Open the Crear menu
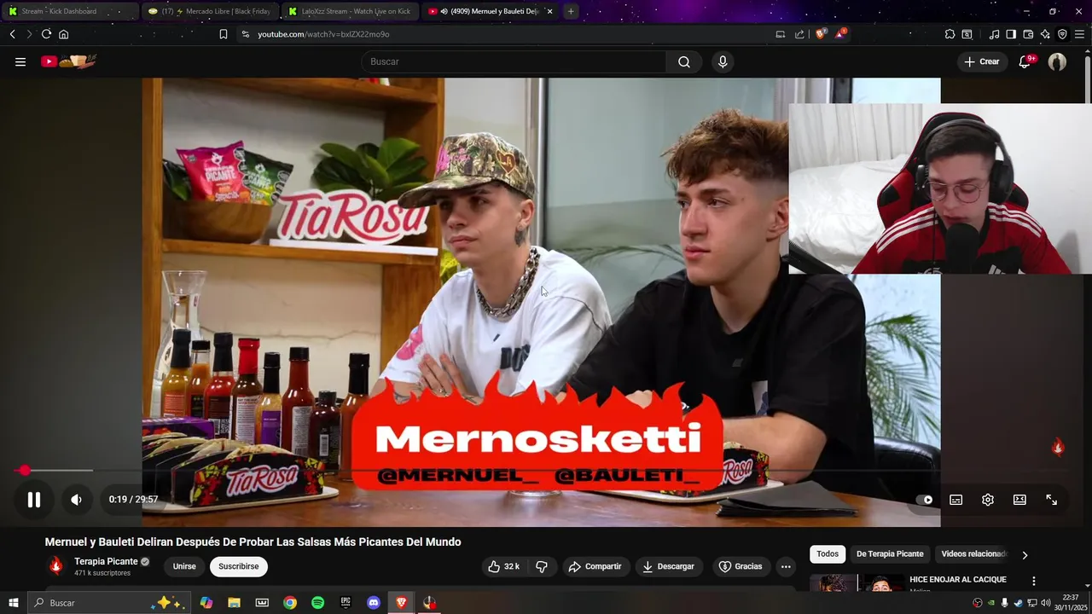1092x614 pixels. click(981, 61)
